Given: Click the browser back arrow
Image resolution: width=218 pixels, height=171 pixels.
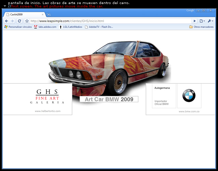Looking at the screenshot, I should [x=6, y=21].
